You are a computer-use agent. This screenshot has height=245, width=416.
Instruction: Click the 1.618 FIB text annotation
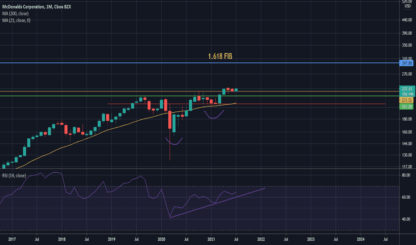point(220,56)
